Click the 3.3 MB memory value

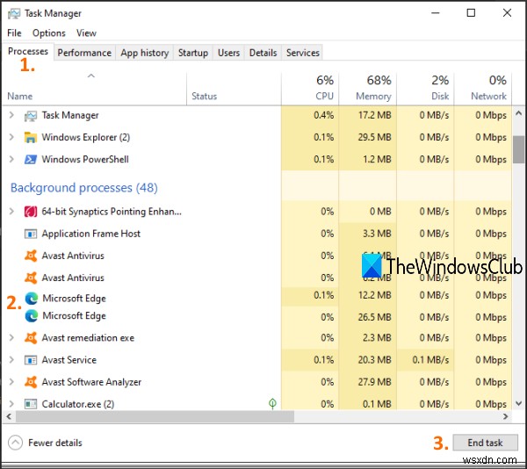[x=377, y=234]
